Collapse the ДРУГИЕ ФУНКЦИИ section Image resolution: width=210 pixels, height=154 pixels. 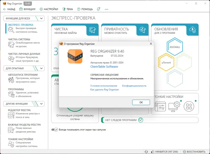tap(41, 104)
